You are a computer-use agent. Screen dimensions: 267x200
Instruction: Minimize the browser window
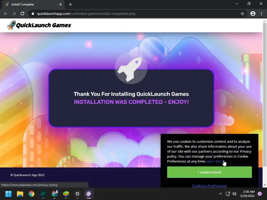pos(237,4)
